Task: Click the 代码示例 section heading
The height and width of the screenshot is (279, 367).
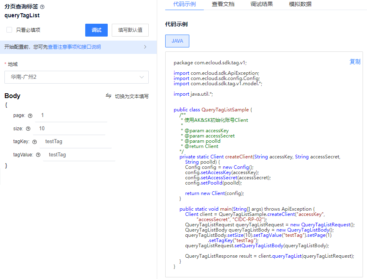Action: (x=176, y=24)
